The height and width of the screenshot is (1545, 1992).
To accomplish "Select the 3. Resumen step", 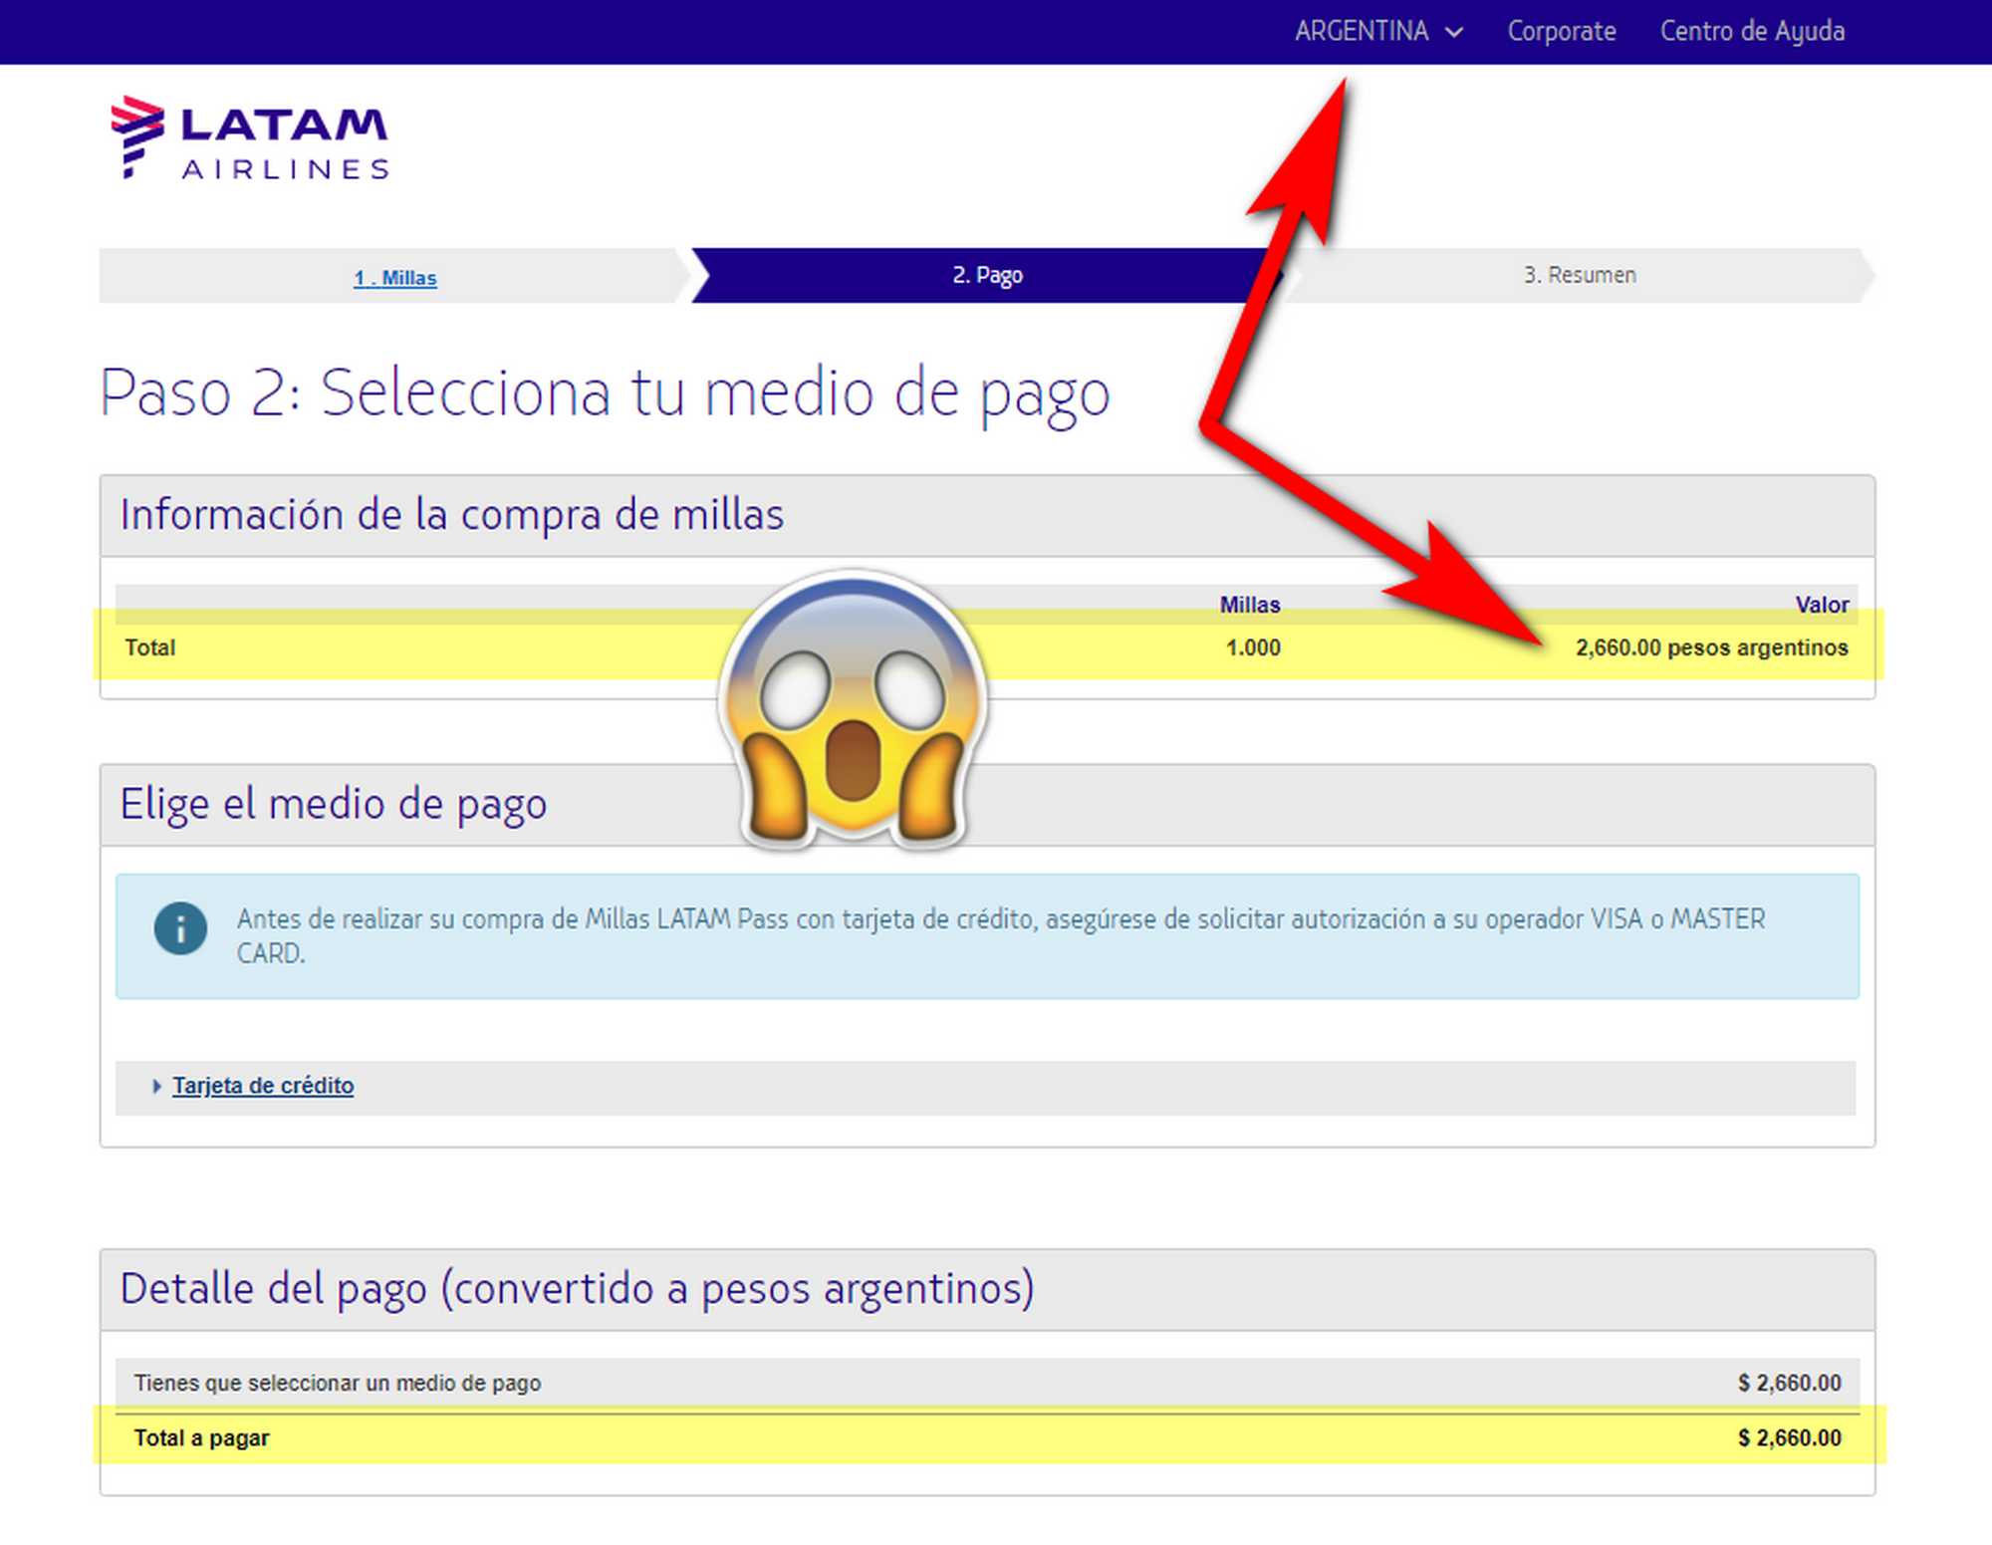I will [1580, 275].
